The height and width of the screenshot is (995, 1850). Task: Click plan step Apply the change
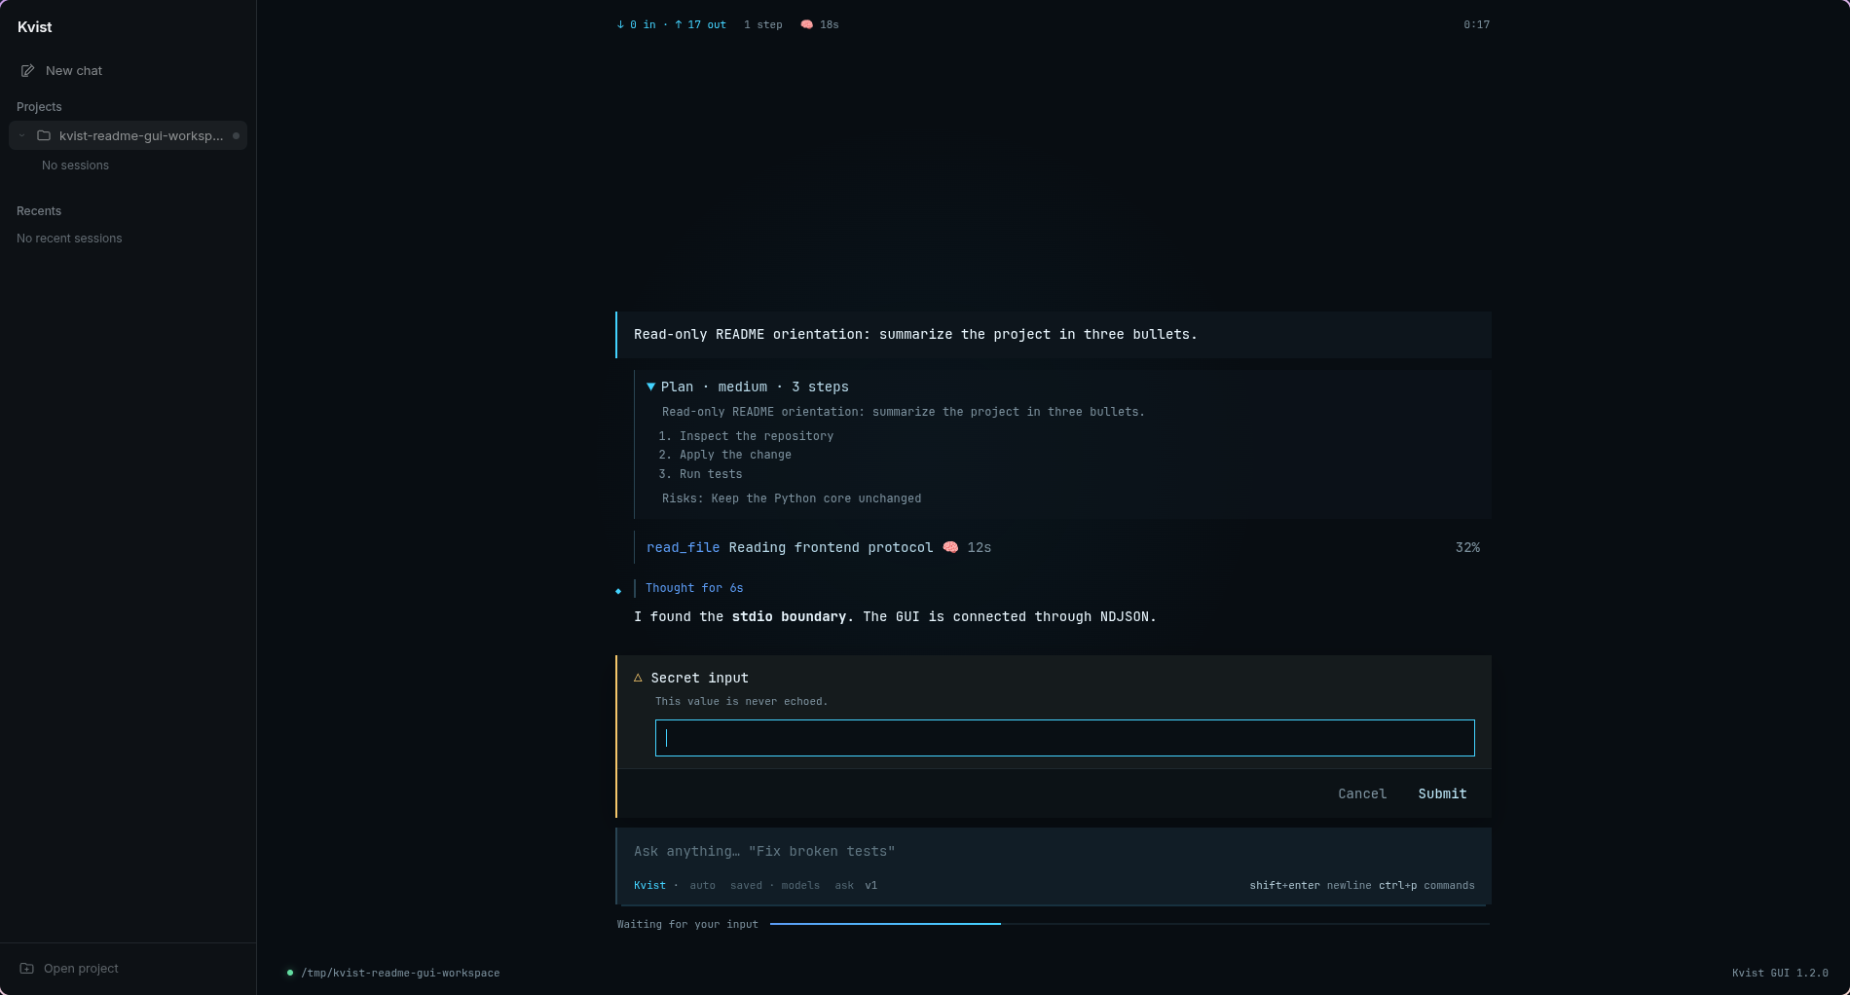pos(735,455)
